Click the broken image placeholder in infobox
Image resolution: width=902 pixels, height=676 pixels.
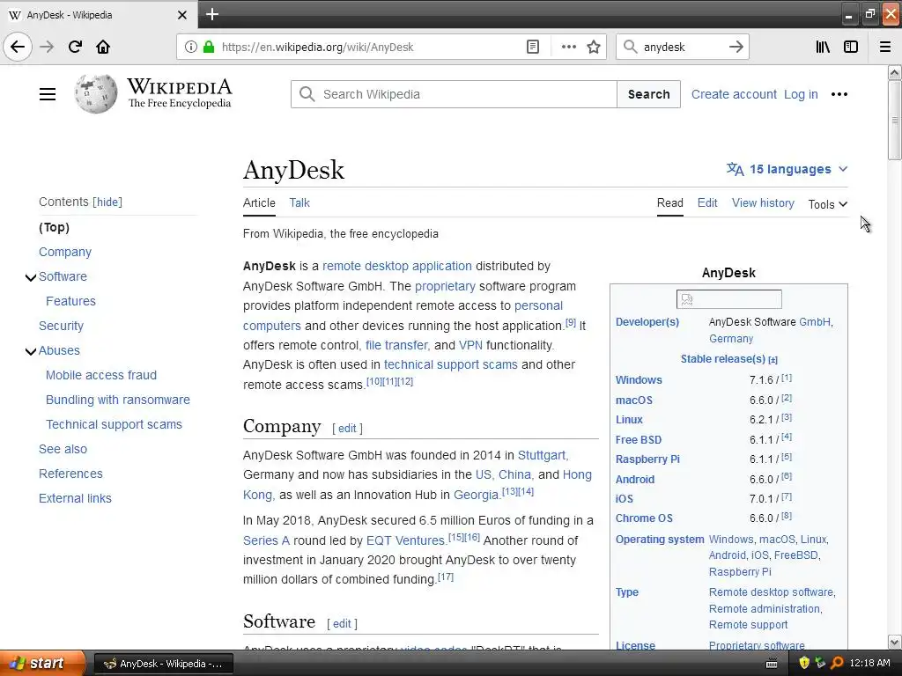tap(728, 299)
